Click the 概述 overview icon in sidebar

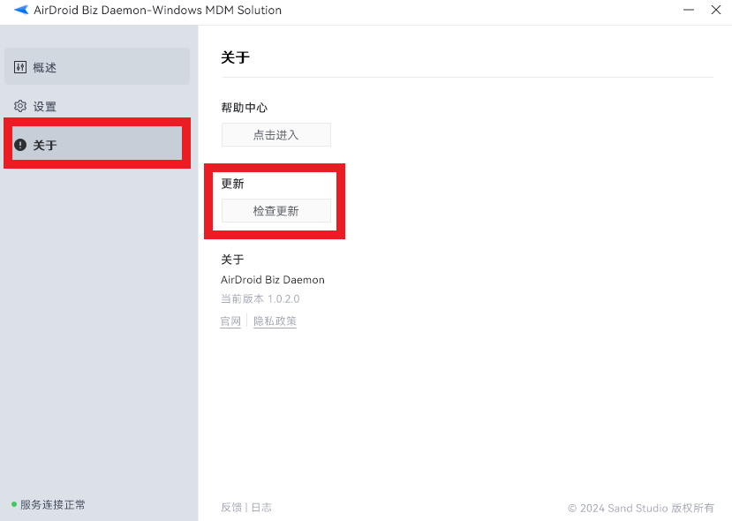[x=20, y=67]
